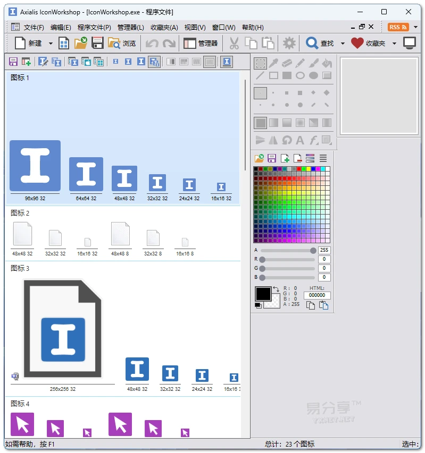This screenshot has height=453, width=425.
Task: Select the pencil drawing tool
Action: click(x=300, y=63)
